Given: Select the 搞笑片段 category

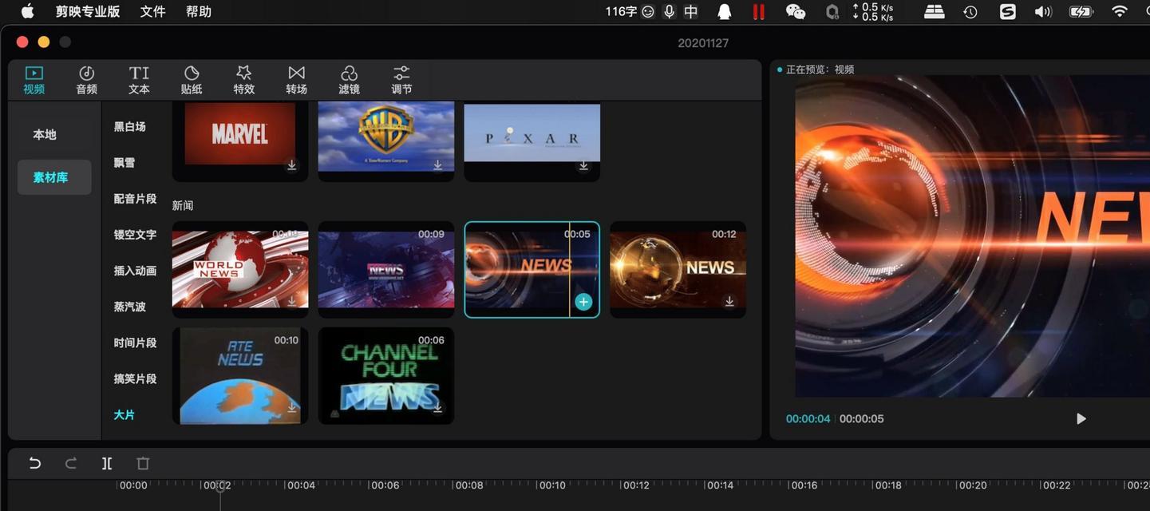Looking at the screenshot, I should tap(135, 378).
